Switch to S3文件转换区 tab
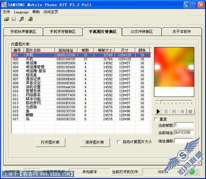Image resolution: width=206 pixels, height=179 pixels. 142,32
